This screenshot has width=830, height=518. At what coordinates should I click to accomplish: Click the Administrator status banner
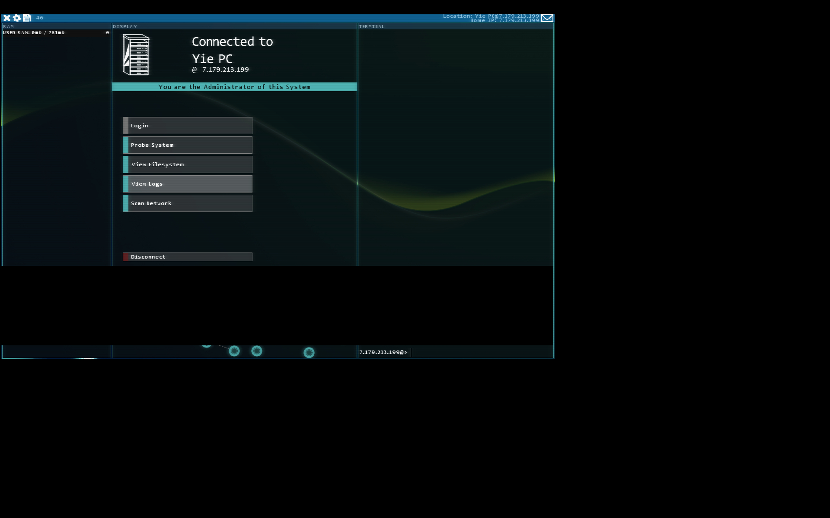[234, 87]
